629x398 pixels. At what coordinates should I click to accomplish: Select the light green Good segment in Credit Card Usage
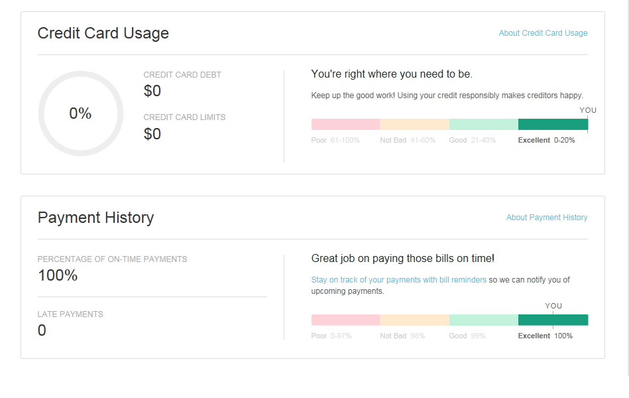click(x=483, y=125)
